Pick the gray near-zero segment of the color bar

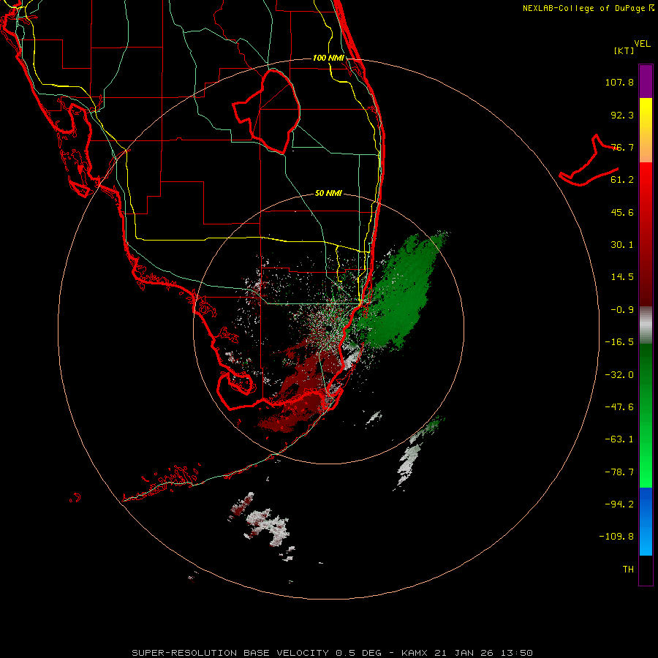coord(646,325)
